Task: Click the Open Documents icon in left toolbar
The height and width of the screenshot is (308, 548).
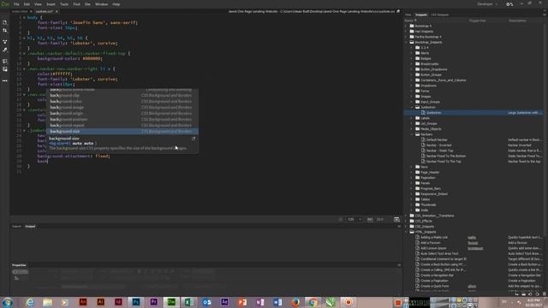Action: [5, 22]
